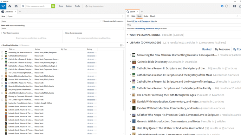Select radio for Daniel: With Introduction row
The width and height of the screenshot is (241, 135).
(2, 76)
